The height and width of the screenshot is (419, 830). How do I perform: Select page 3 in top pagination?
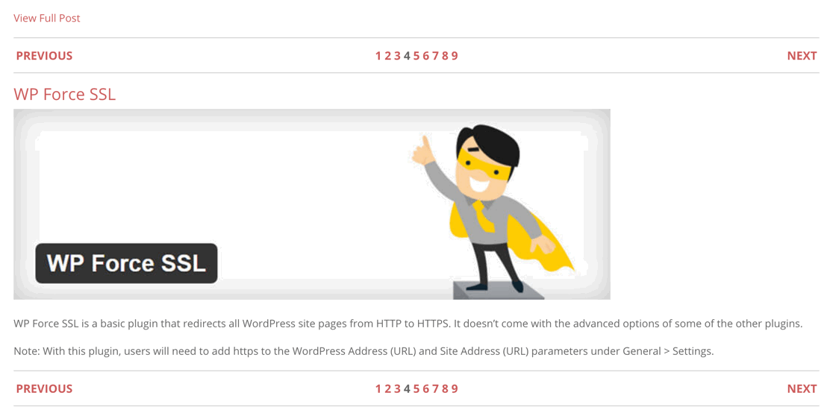coord(397,56)
